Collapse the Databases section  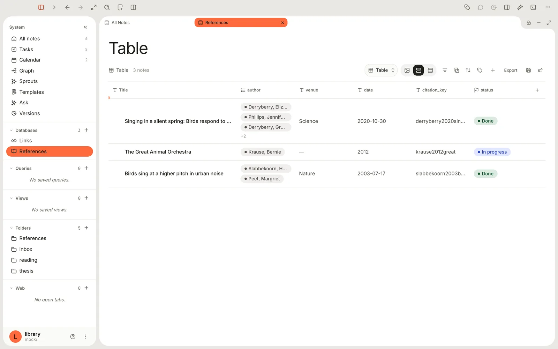click(11, 131)
